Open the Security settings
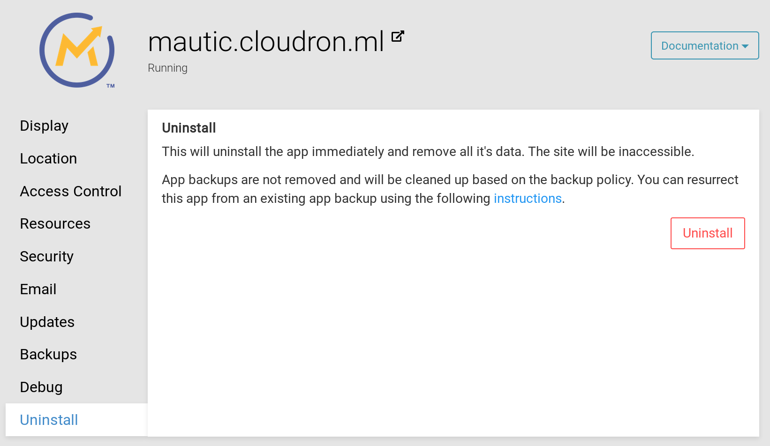770x446 pixels. point(47,256)
